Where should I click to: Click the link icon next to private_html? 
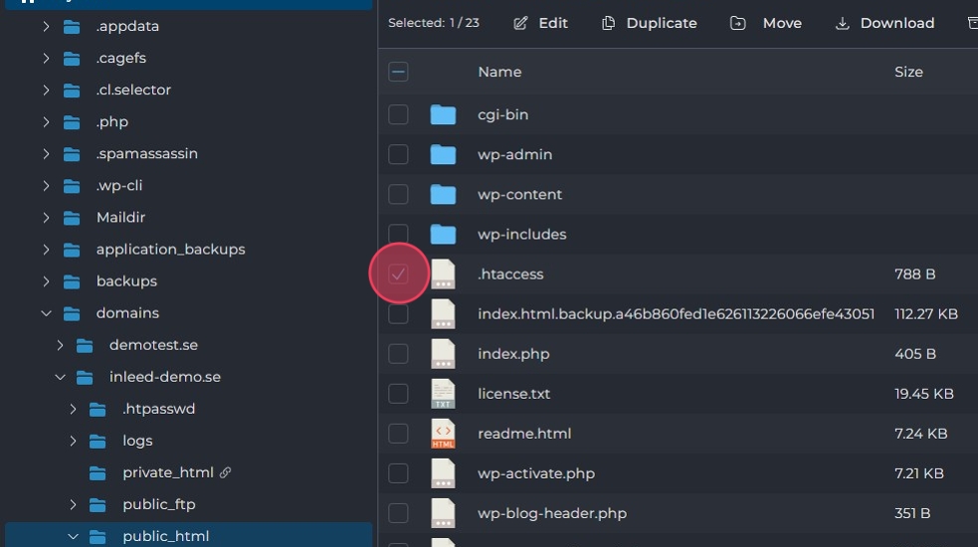point(226,472)
